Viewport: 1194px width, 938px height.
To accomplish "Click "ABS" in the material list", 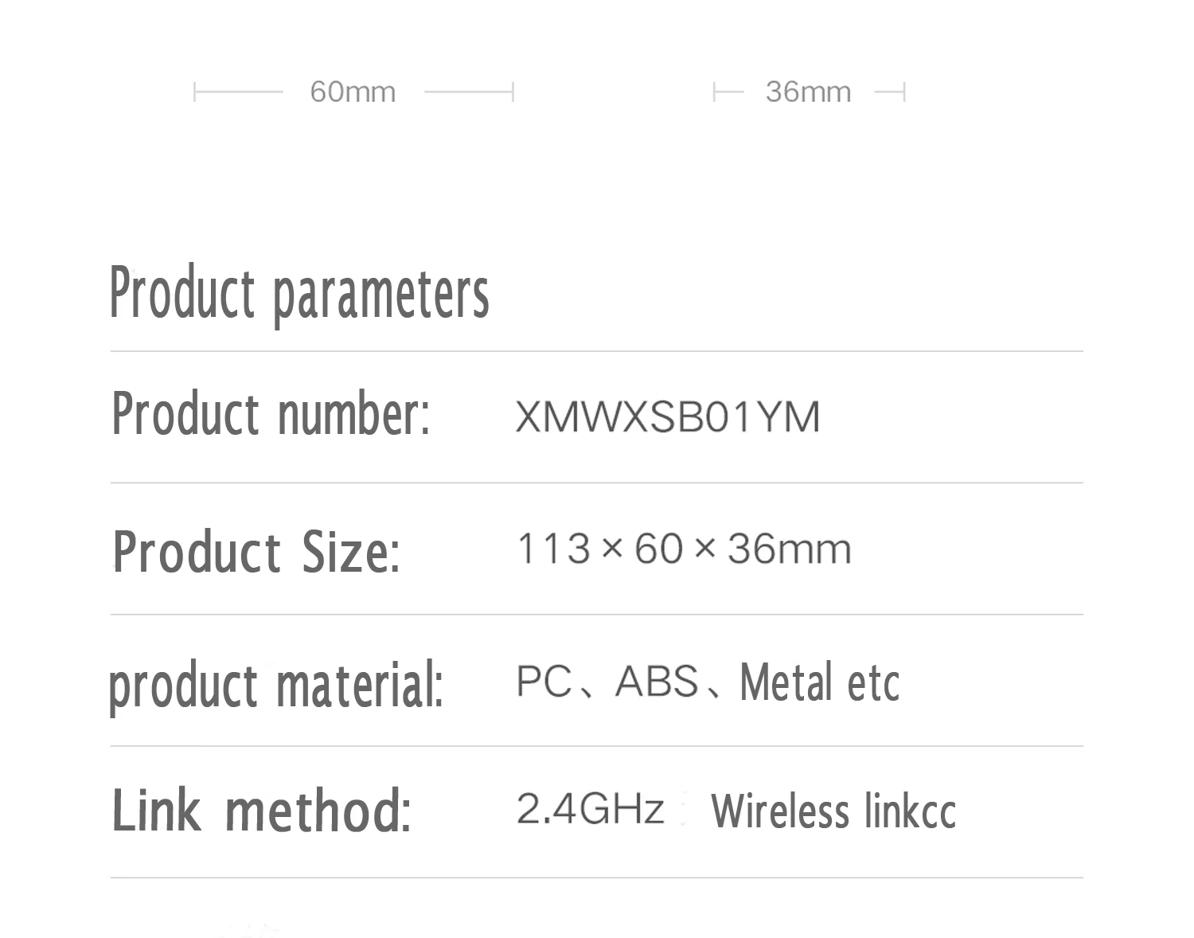I will point(657,682).
